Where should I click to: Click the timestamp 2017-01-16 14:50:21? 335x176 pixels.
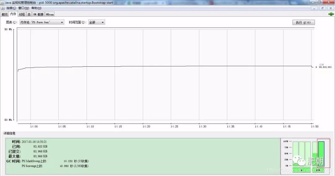click(x=34, y=142)
